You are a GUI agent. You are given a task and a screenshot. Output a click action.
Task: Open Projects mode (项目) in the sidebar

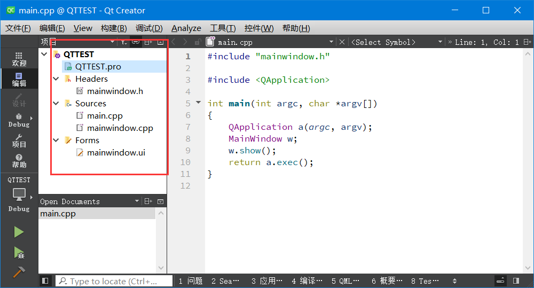19,141
